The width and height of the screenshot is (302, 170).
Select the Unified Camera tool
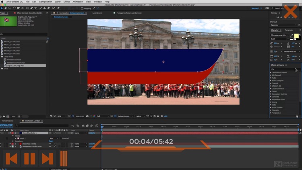click(x=19, y=8)
